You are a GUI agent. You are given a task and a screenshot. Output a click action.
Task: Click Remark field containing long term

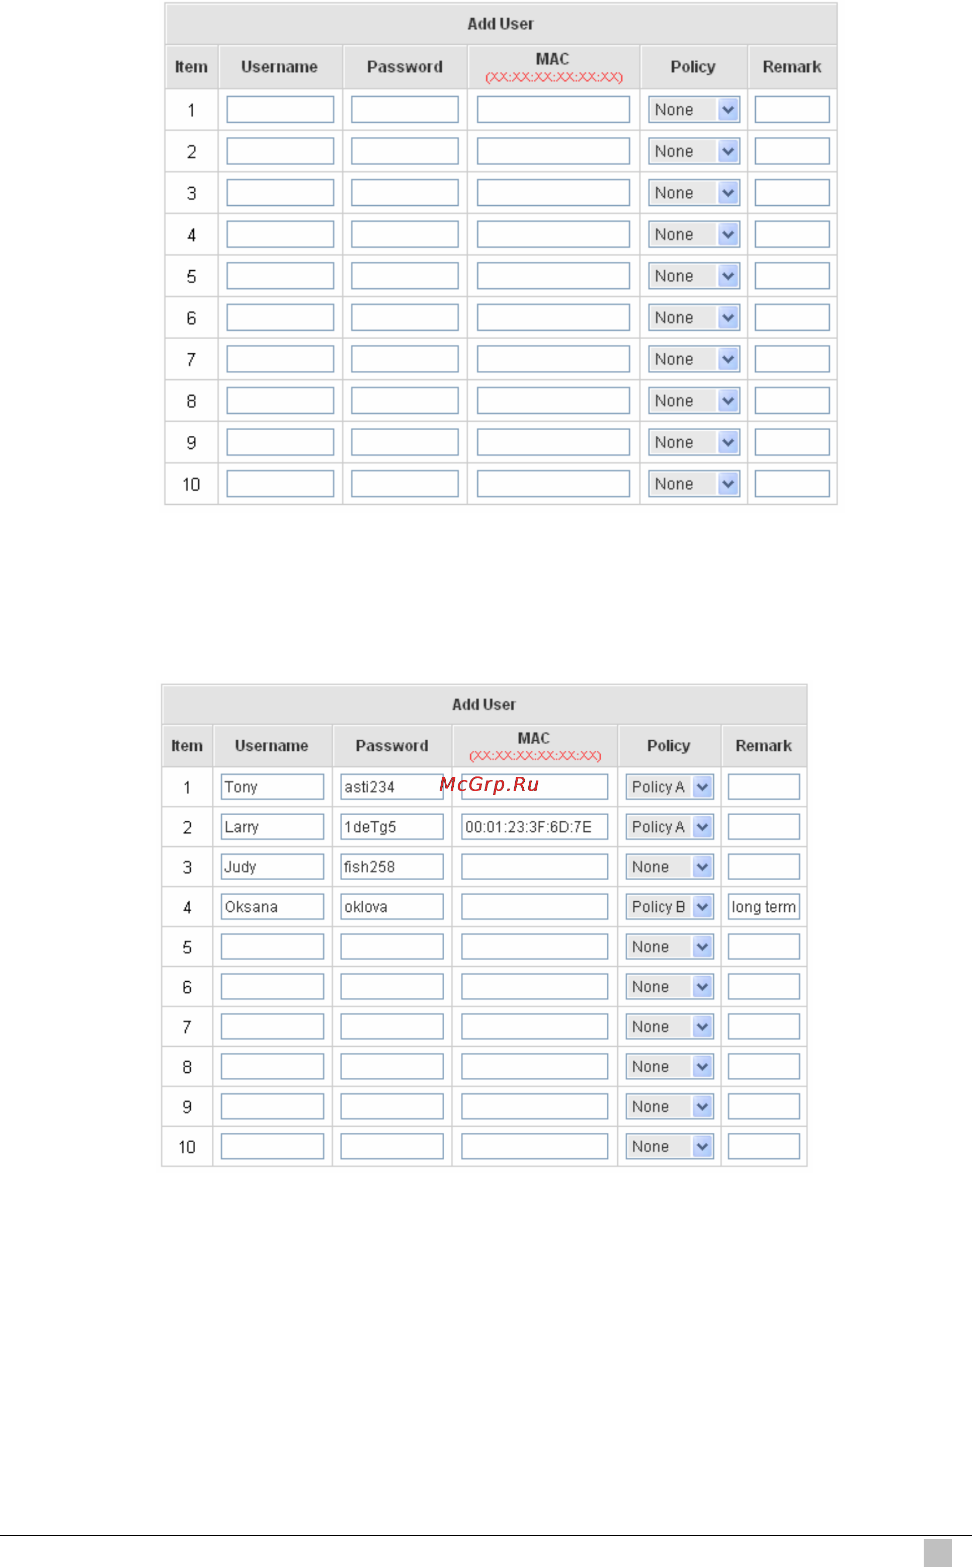coord(764,906)
